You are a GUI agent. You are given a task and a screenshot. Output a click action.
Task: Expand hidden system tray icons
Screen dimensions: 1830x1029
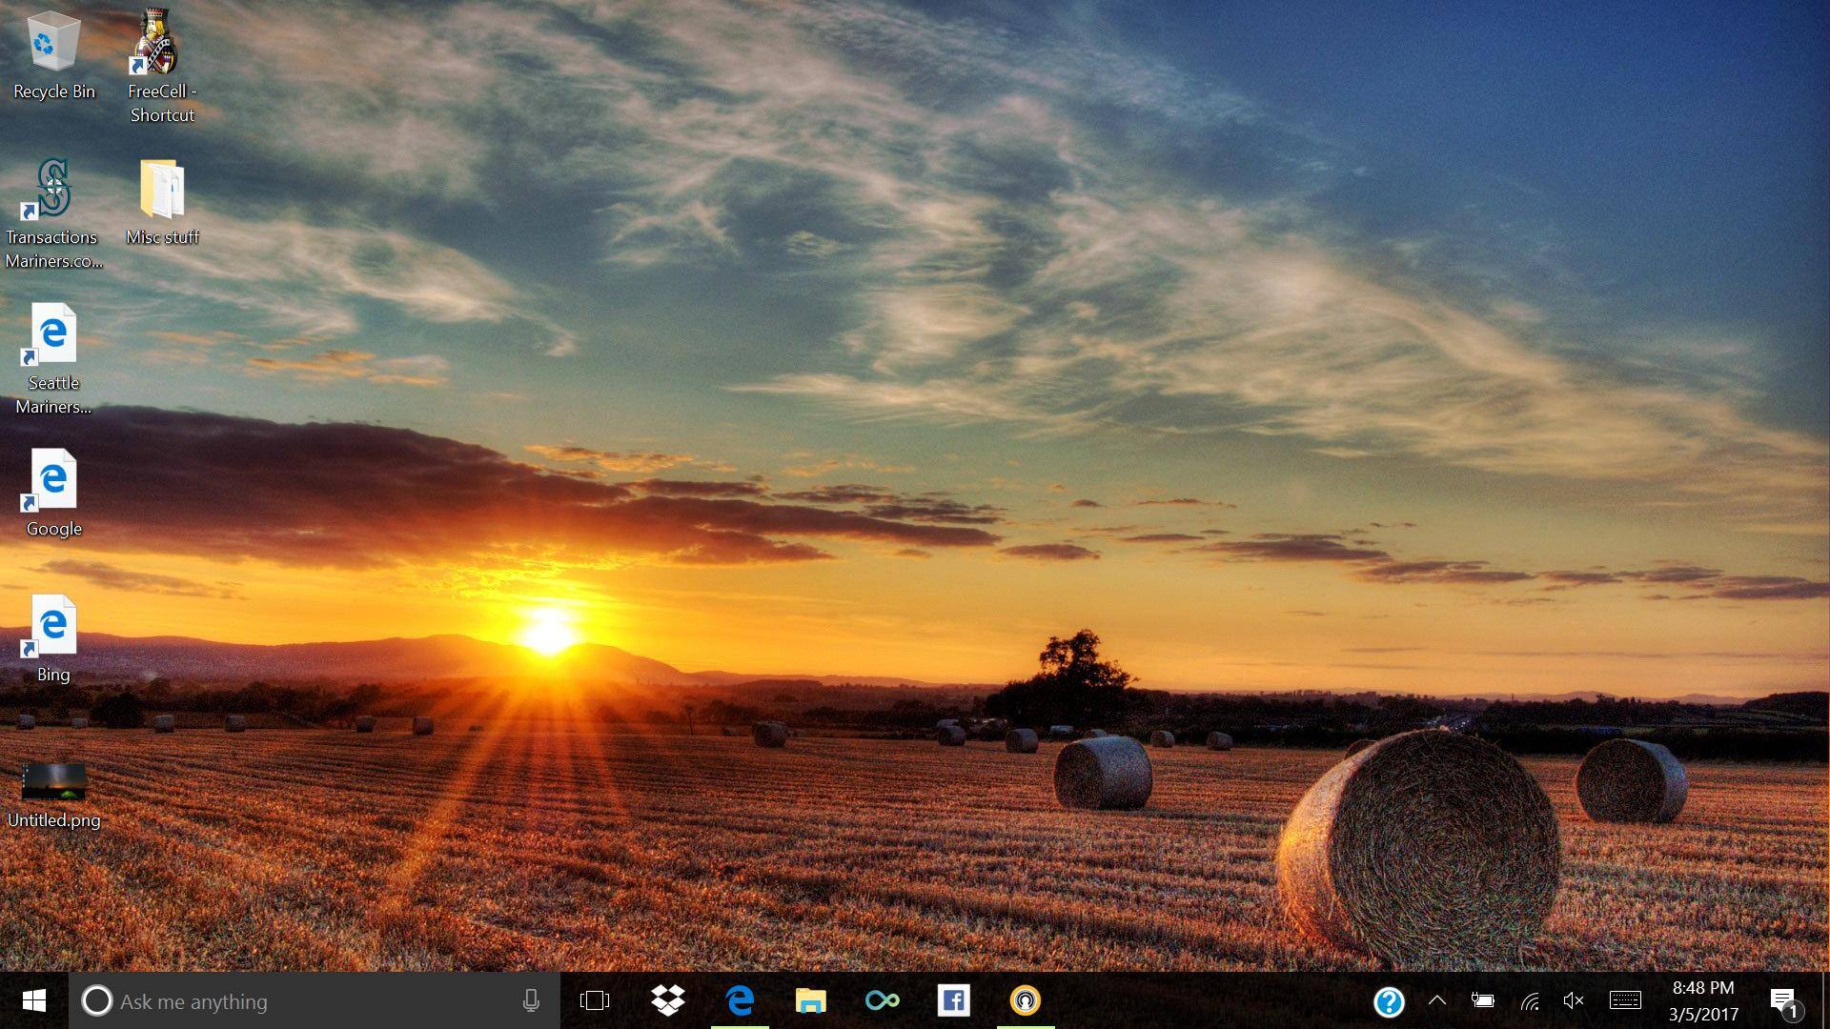coord(1437,1000)
